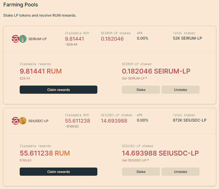Image resolution: width=219 pixels, height=189 pixels.
Task: Claim rewards for the SEIRUM-LP pool
Action: click(x=59, y=90)
